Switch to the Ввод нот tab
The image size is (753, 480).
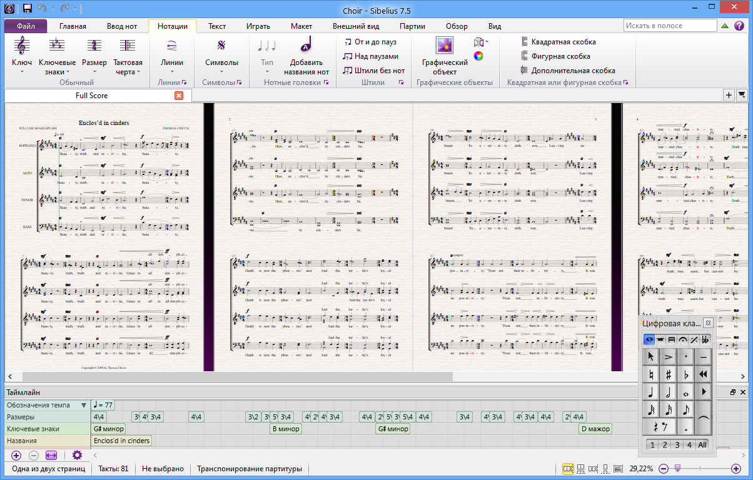122,26
